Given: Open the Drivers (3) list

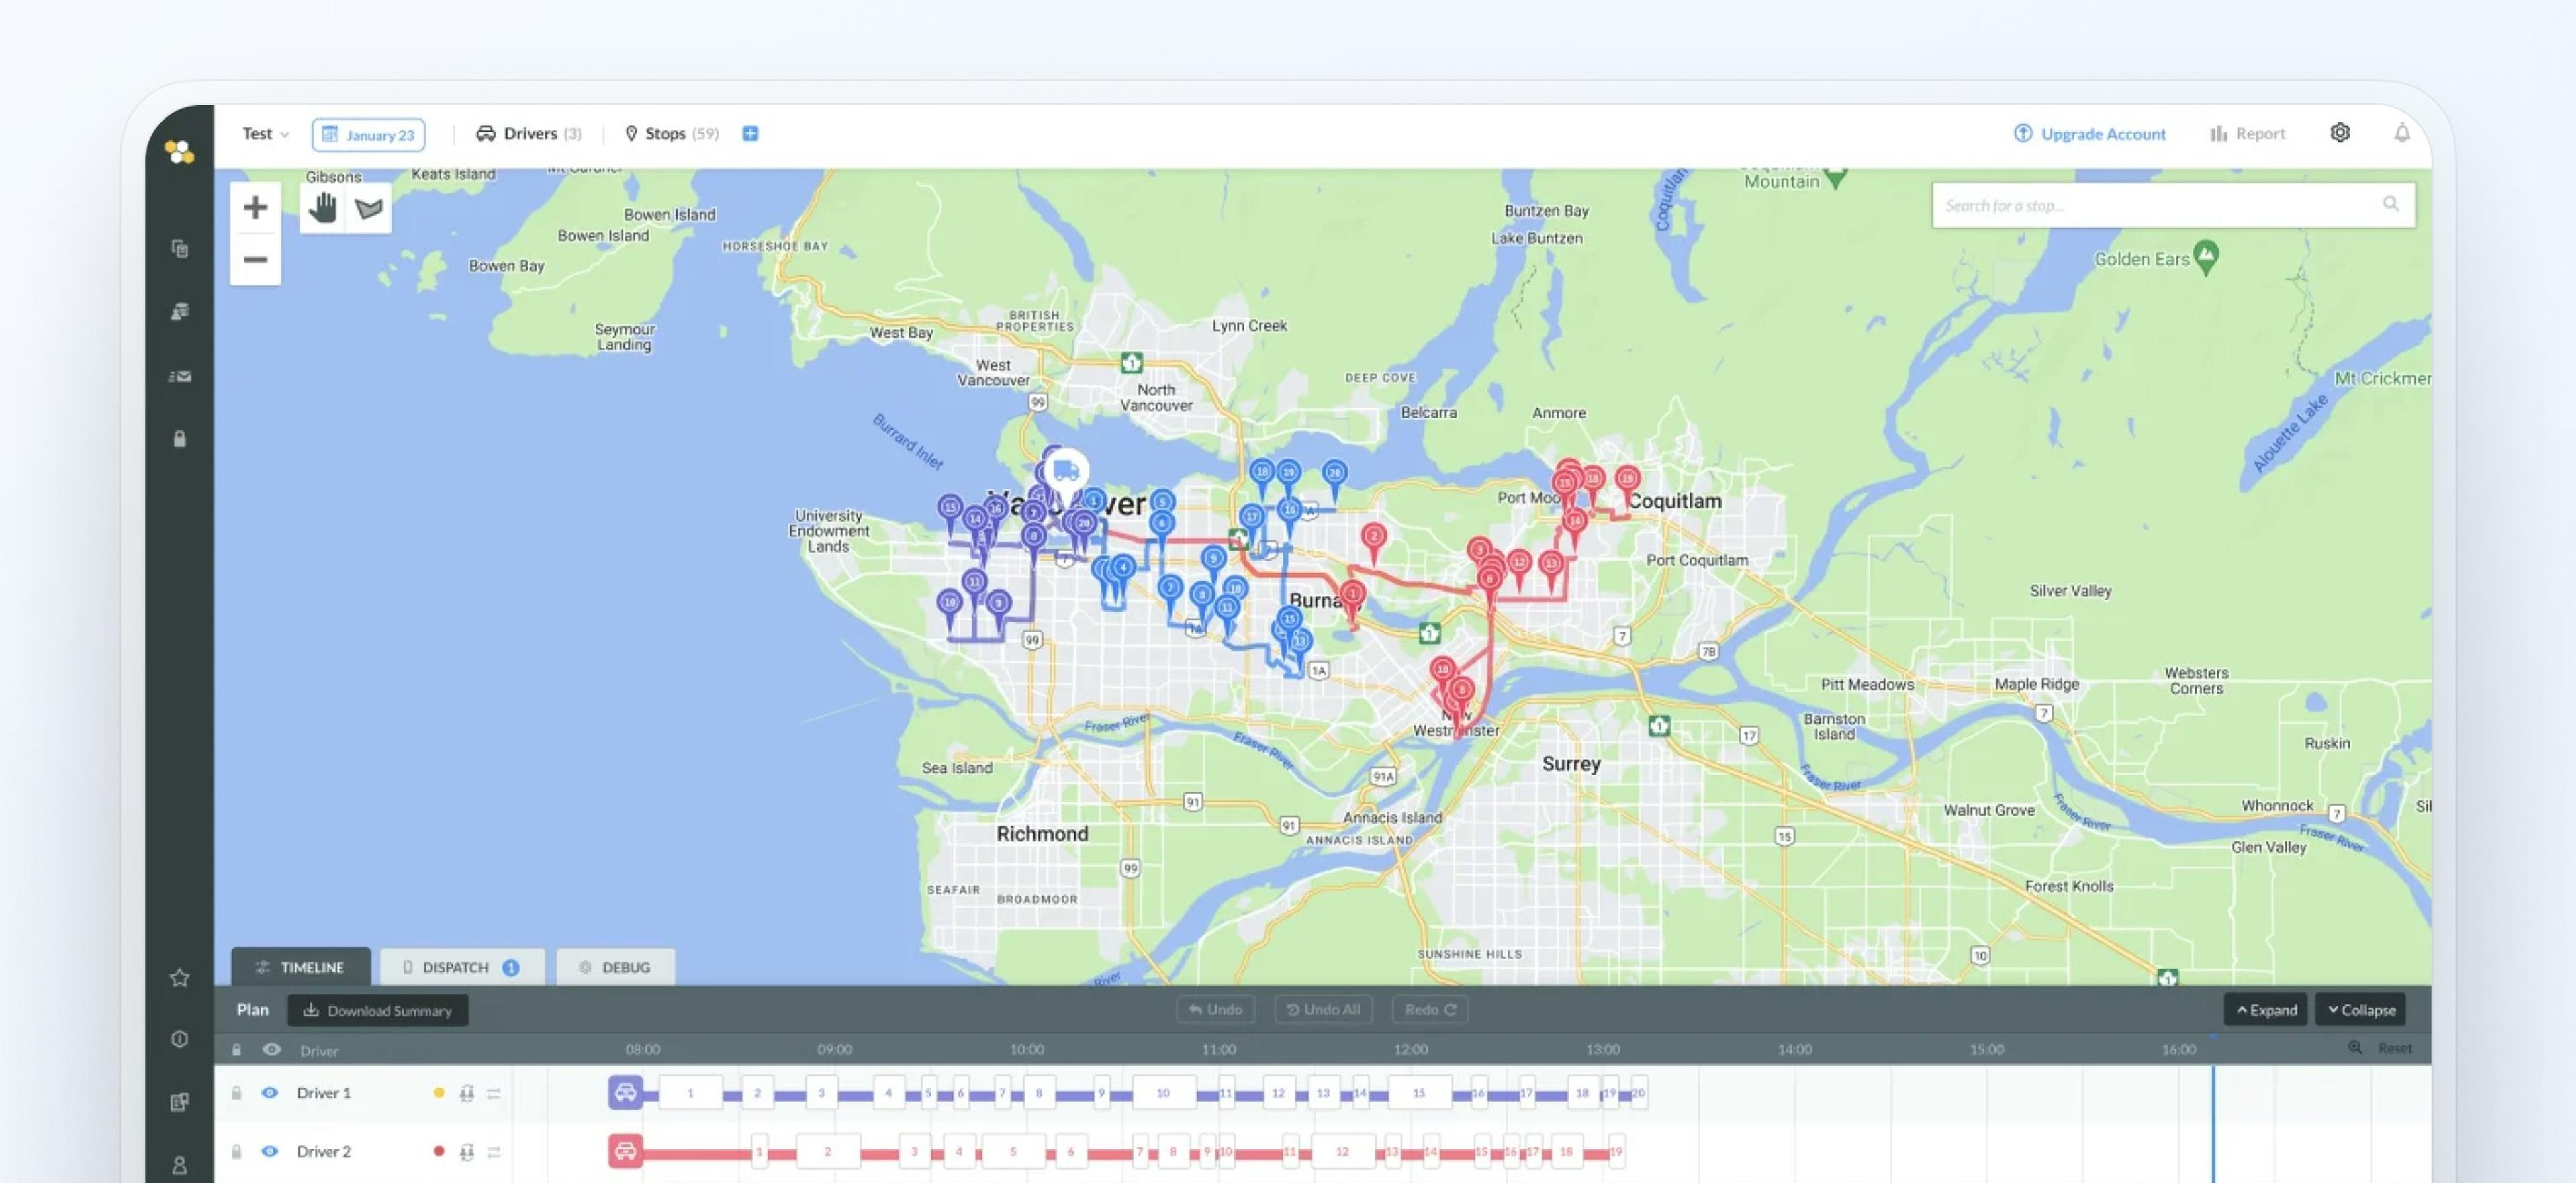Looking at the screenshot, I should click(x=529, y=133).
